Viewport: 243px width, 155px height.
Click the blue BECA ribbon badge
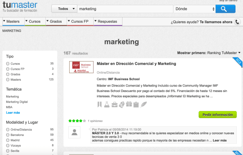click(238, 62)
